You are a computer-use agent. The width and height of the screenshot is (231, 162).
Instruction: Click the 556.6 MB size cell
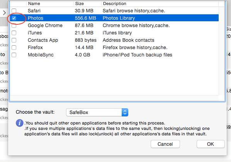pos(85,18)
